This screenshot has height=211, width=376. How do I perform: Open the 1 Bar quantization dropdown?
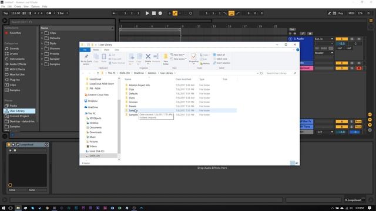pos(63,13)
